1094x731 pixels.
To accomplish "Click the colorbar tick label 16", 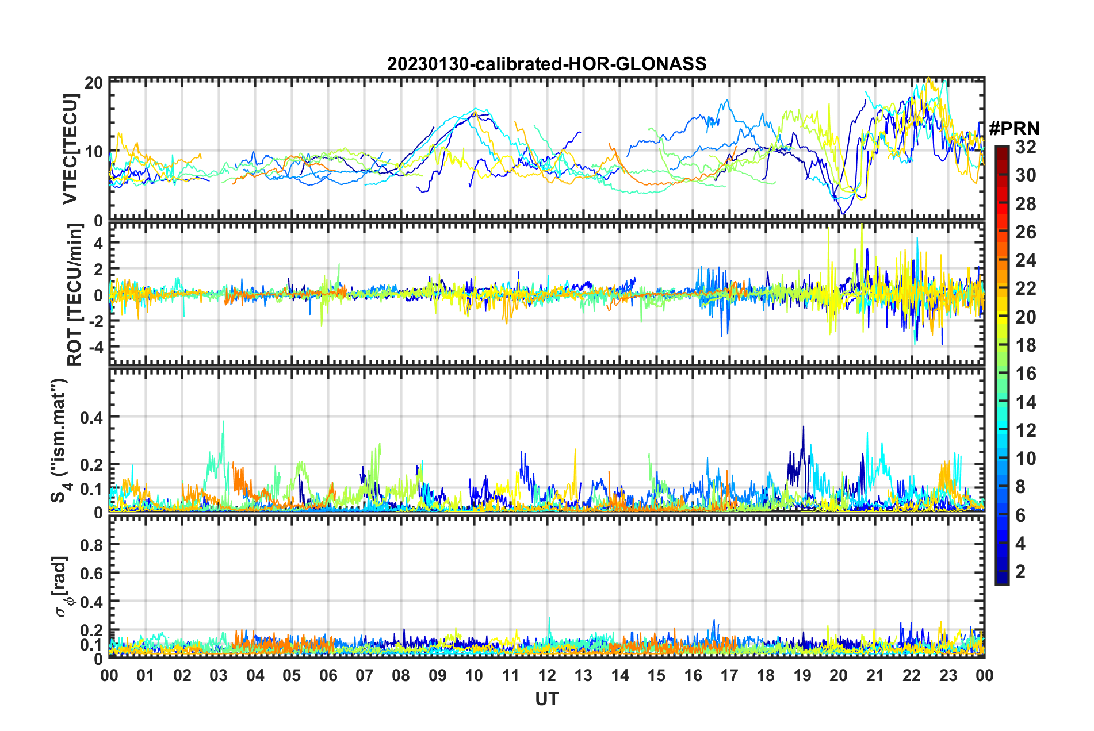I will point(1026,374).
